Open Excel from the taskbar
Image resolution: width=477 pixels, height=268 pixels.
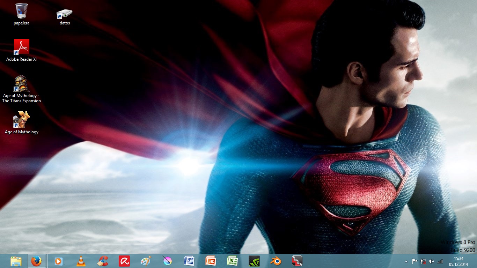[233, 261]
